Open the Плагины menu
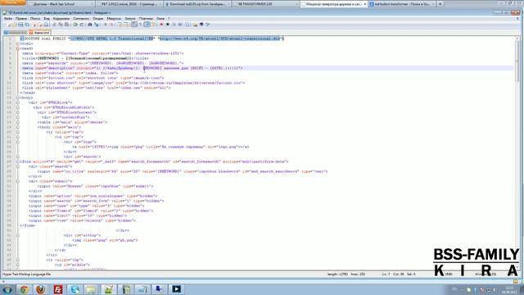Viewport: 524px width, 295px height. [146, 18]
